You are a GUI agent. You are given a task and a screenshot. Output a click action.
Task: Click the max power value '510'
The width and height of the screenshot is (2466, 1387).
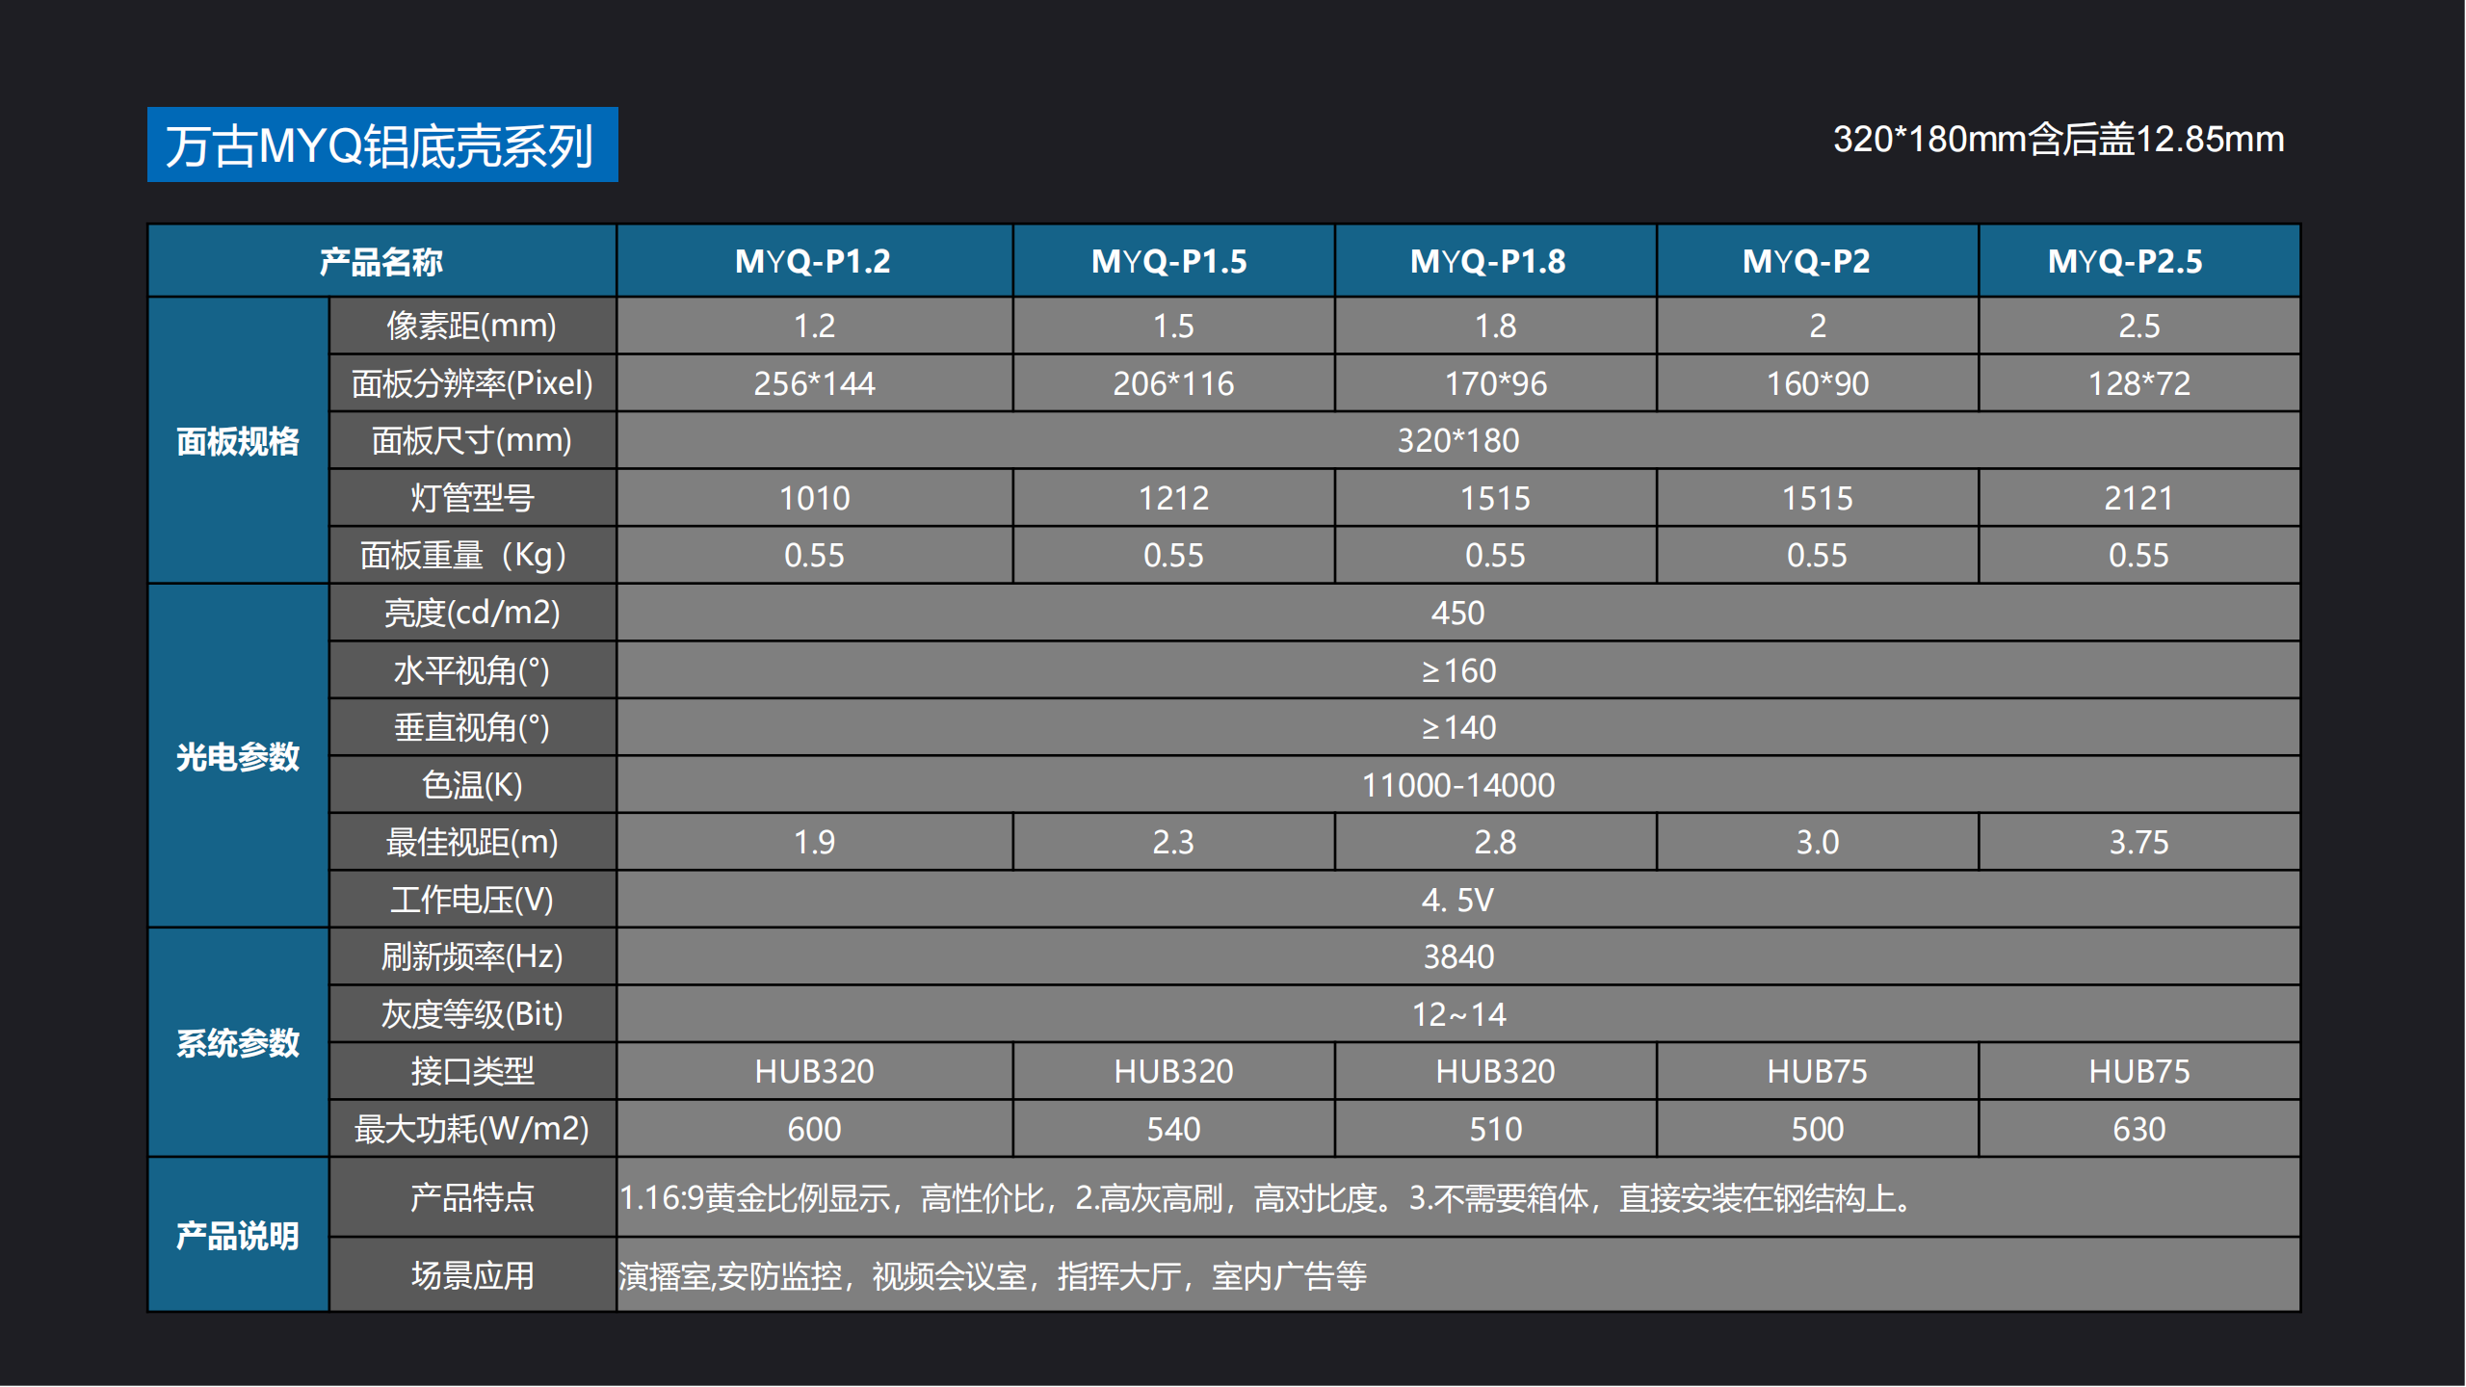[1495, 1129]
